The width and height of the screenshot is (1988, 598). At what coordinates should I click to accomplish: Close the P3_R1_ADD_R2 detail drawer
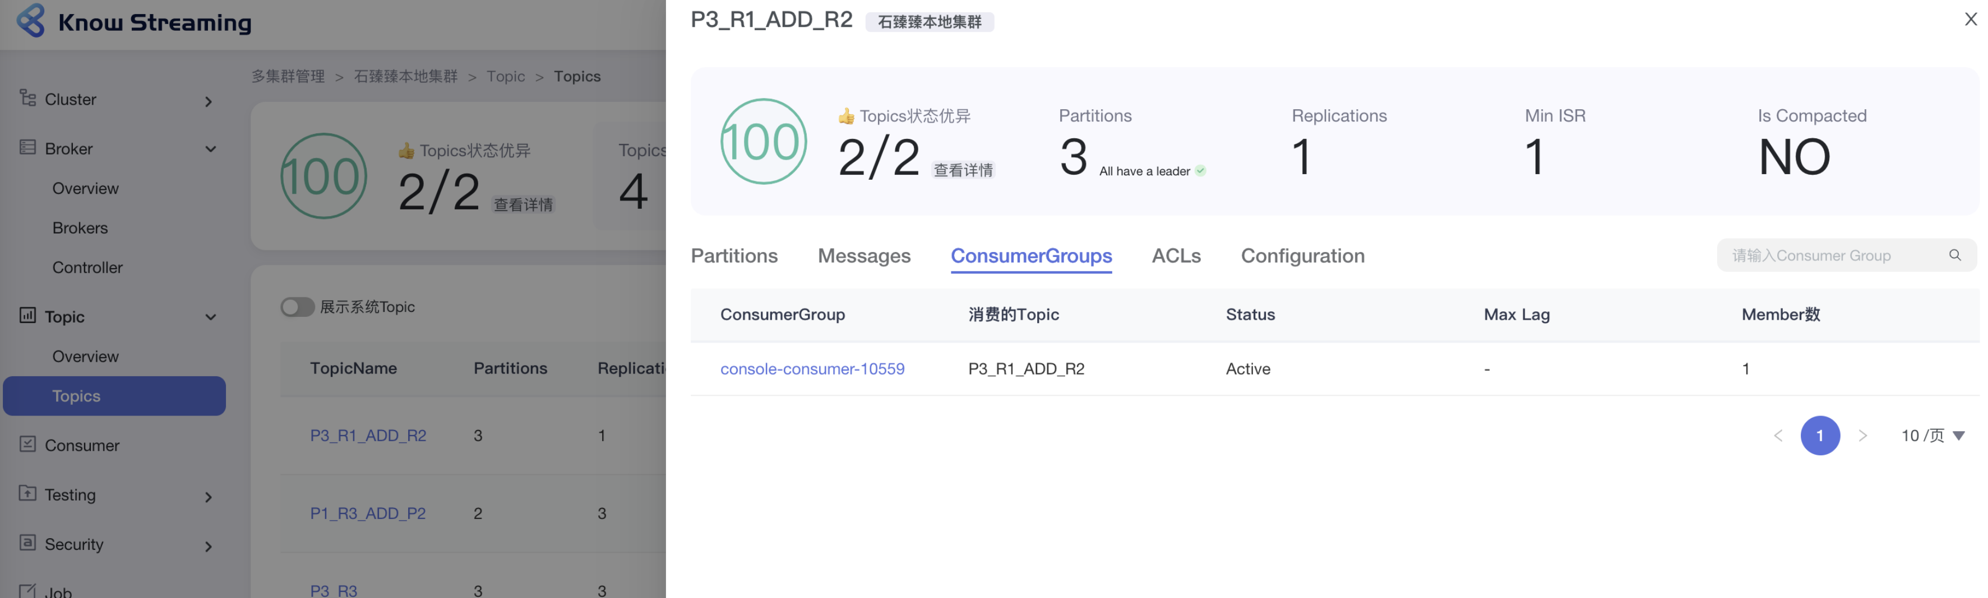[x=1970, y=19]
